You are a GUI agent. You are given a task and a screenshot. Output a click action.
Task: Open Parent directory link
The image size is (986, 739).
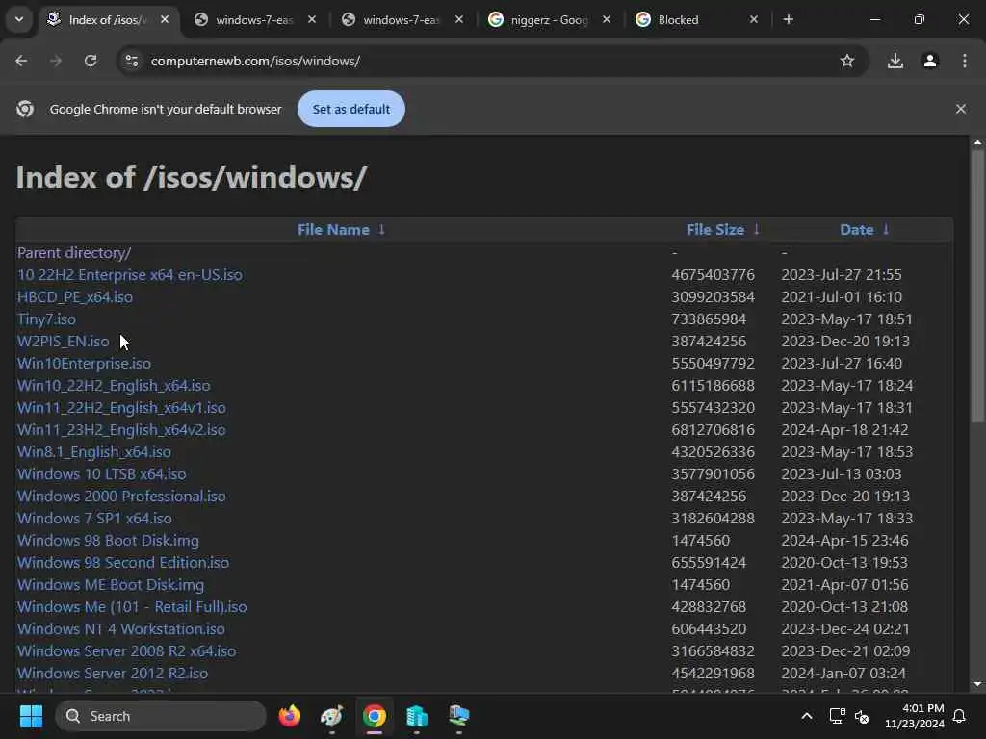73,253
